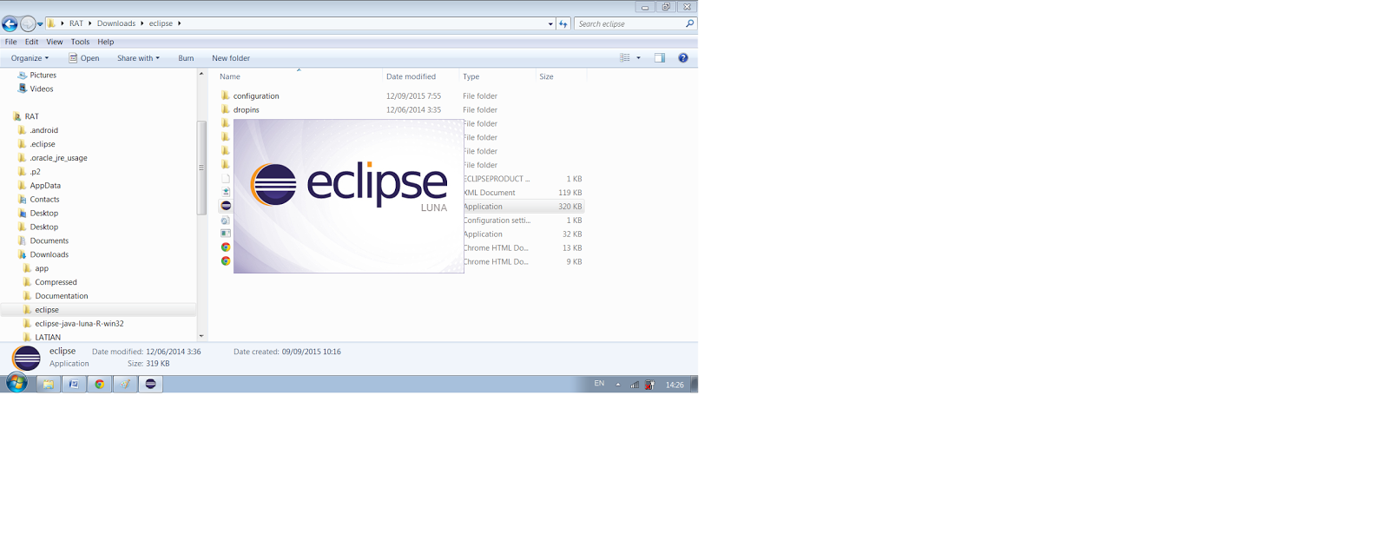Select .android folder in tree
The height and width of the screenshot is (540, 1389).
43,130
